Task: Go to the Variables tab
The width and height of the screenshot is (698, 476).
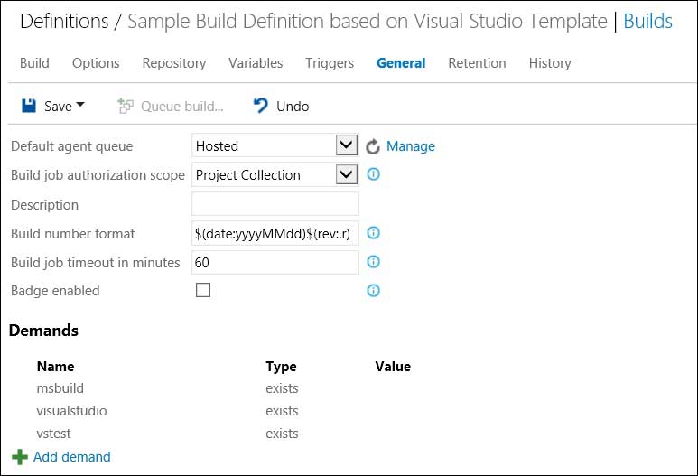Action: tap(256, 63)
